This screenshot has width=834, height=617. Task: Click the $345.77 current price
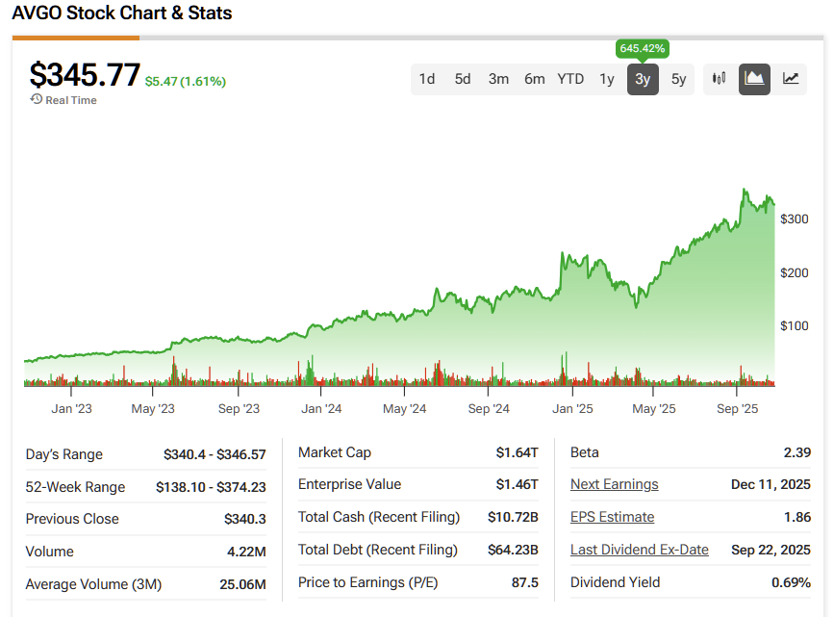pyautogui.click(x=85, y=75)
